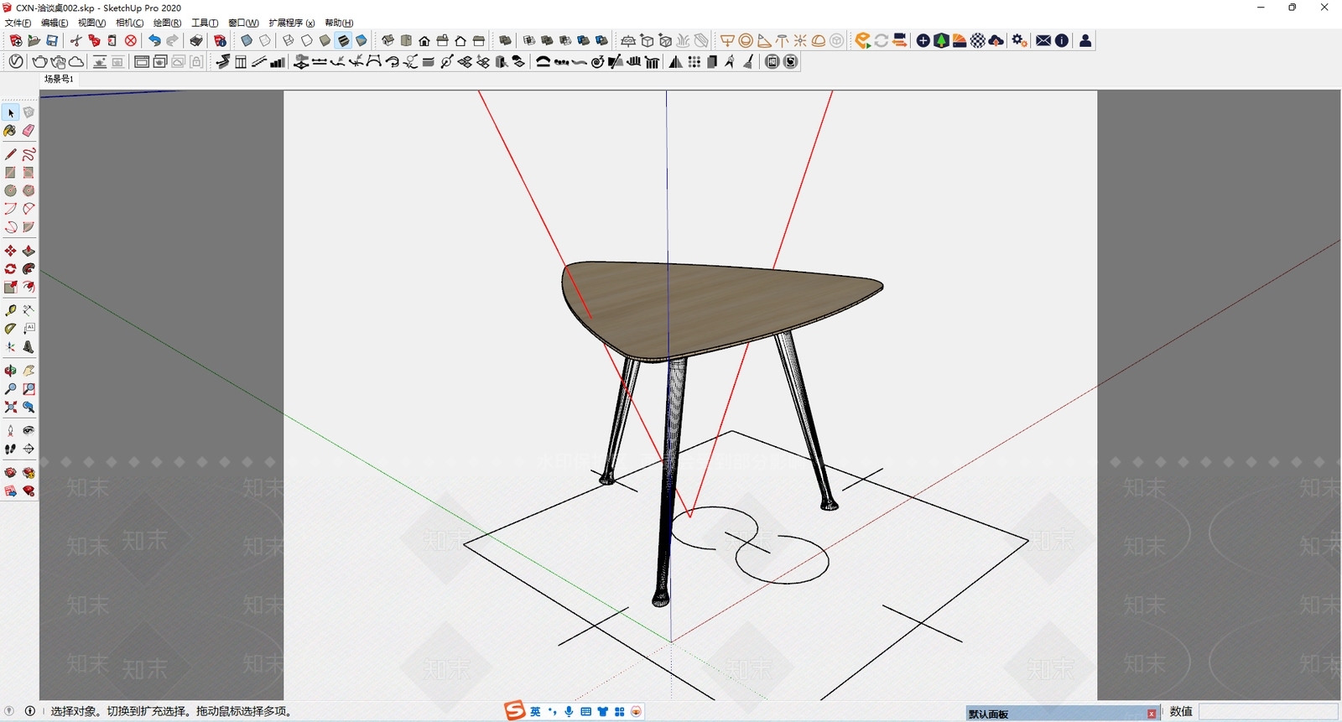This screenshot has width=1342, height=722.
Task: Select the 场景号1 scene tab
Action: pyautogui.click(x=59, y=79)
